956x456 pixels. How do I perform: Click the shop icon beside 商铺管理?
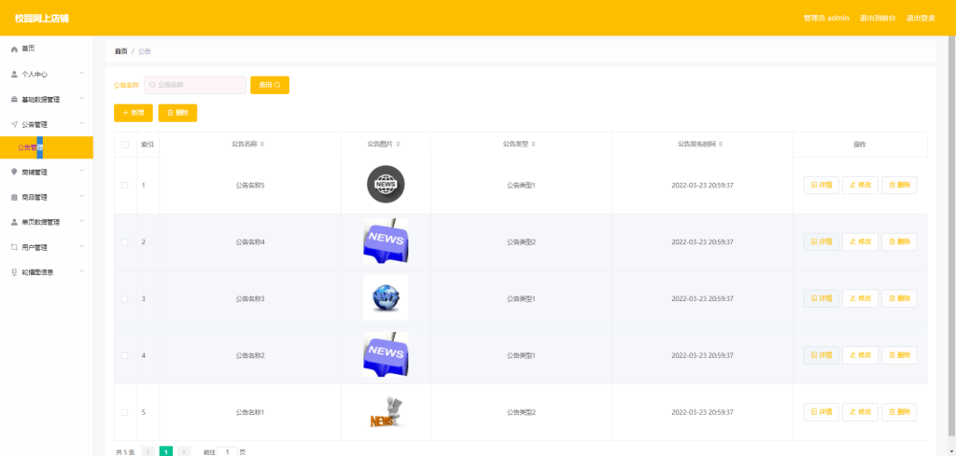tap(14, 173)
